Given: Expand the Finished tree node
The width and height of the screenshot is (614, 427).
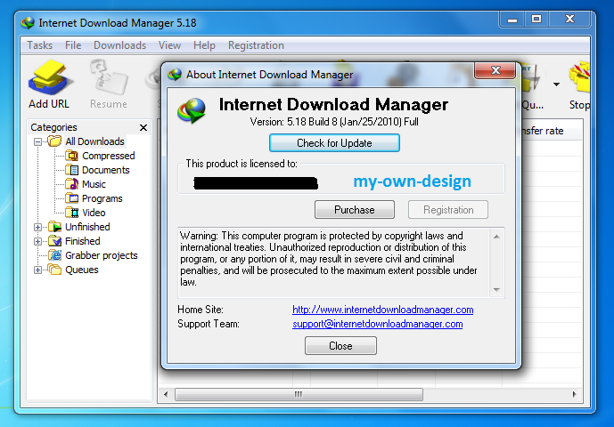Looking at the screenshot, I should click(x=37, y=241).
